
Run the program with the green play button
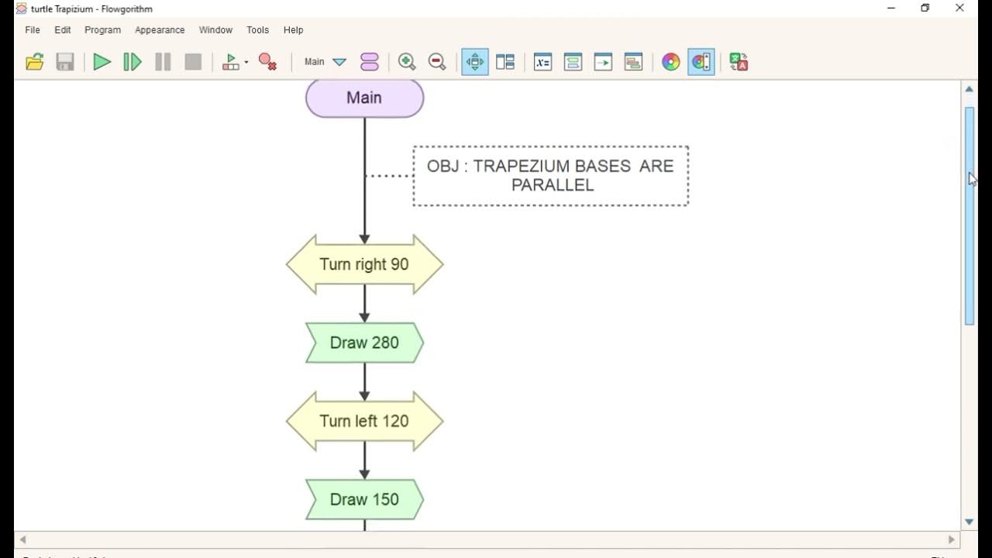pos(102,62)
